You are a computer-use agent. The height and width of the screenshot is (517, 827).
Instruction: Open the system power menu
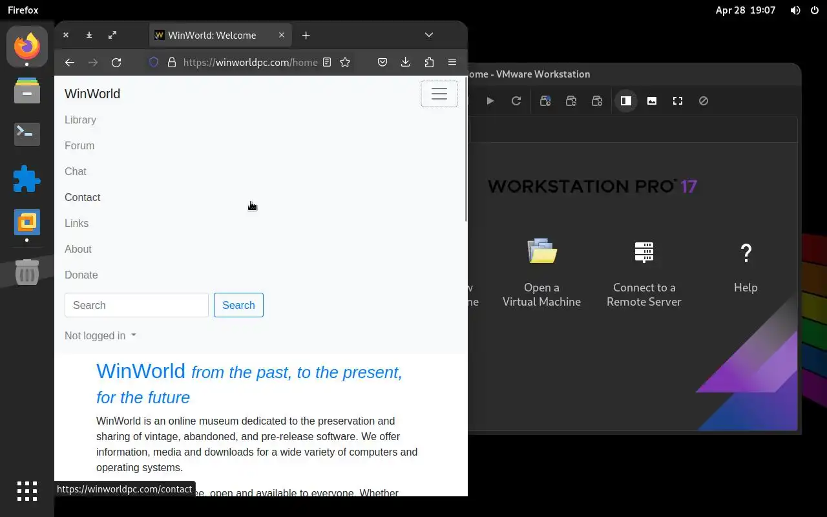coord(814,10)
